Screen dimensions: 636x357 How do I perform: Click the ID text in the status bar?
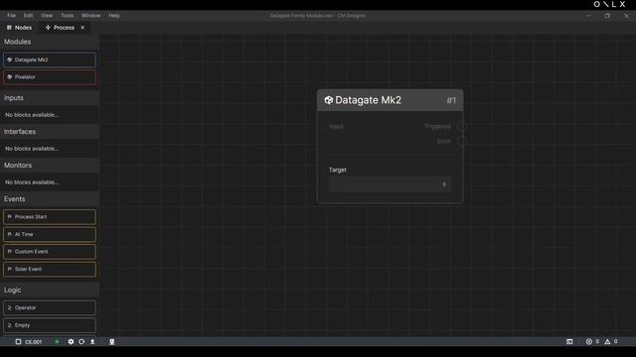tap(33, 341)
